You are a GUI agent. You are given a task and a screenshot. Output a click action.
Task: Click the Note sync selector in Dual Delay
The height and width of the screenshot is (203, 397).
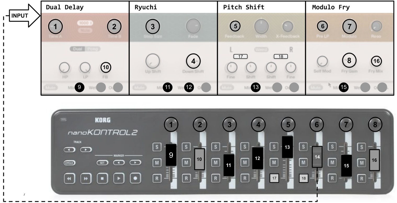click(85, 31)
